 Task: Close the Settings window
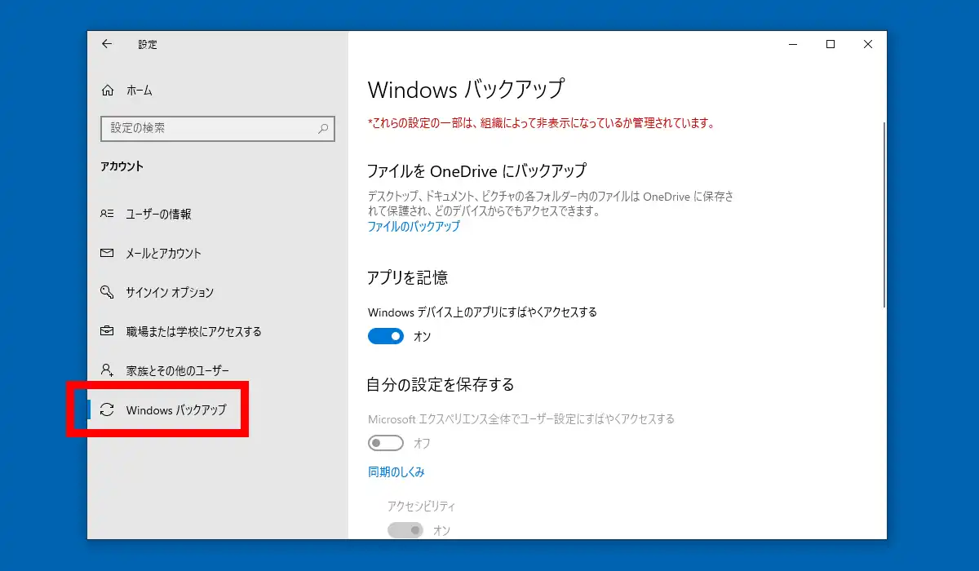click(868, 45)
